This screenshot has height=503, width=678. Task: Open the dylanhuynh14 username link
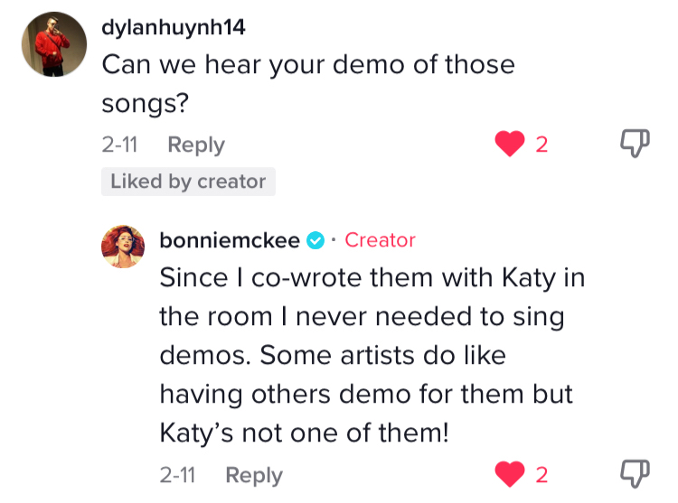(174, 27)
